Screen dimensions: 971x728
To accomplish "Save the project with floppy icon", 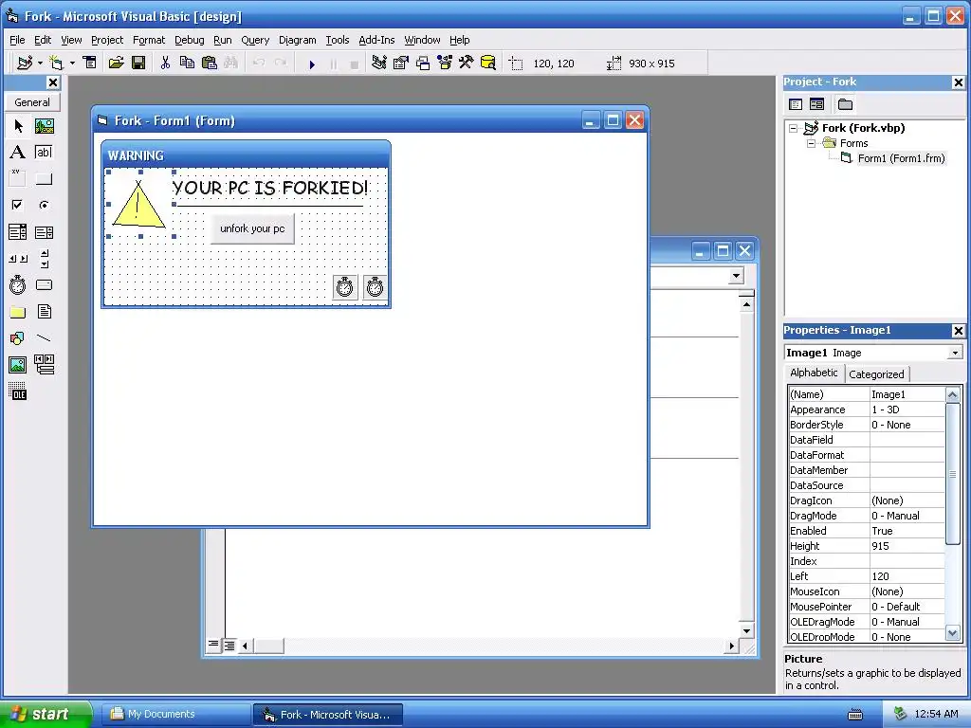I will click(x=138, y=64).
